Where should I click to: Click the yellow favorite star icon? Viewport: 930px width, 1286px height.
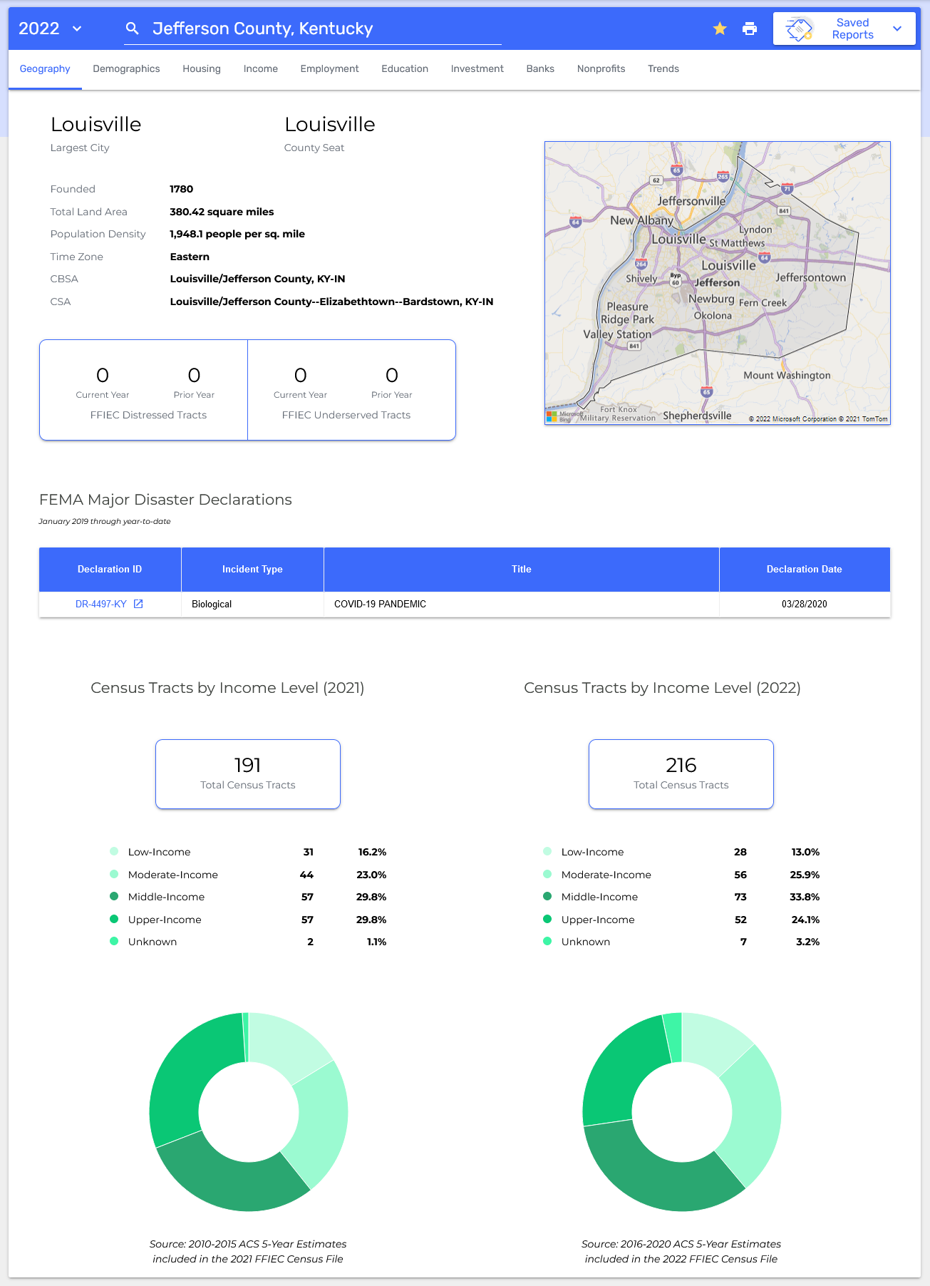click(x=720, y=29)
